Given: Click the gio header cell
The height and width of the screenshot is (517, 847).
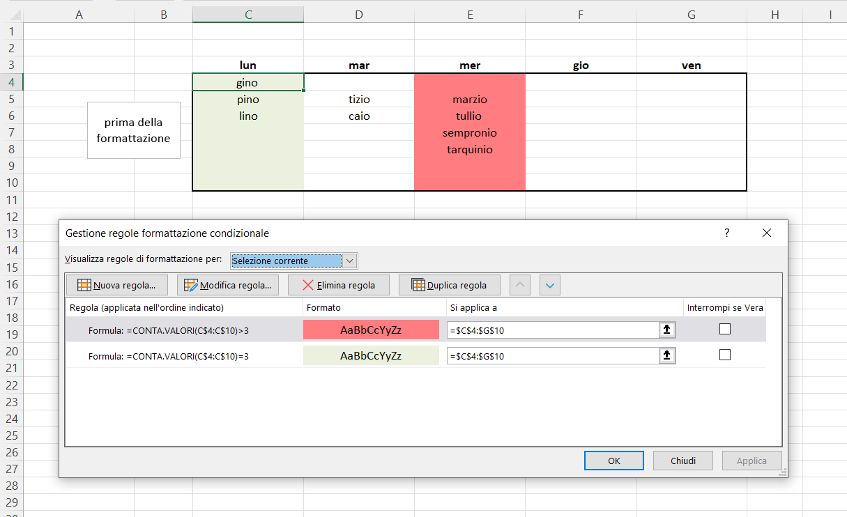Looking at the screenshot, I should click(581, 65).
